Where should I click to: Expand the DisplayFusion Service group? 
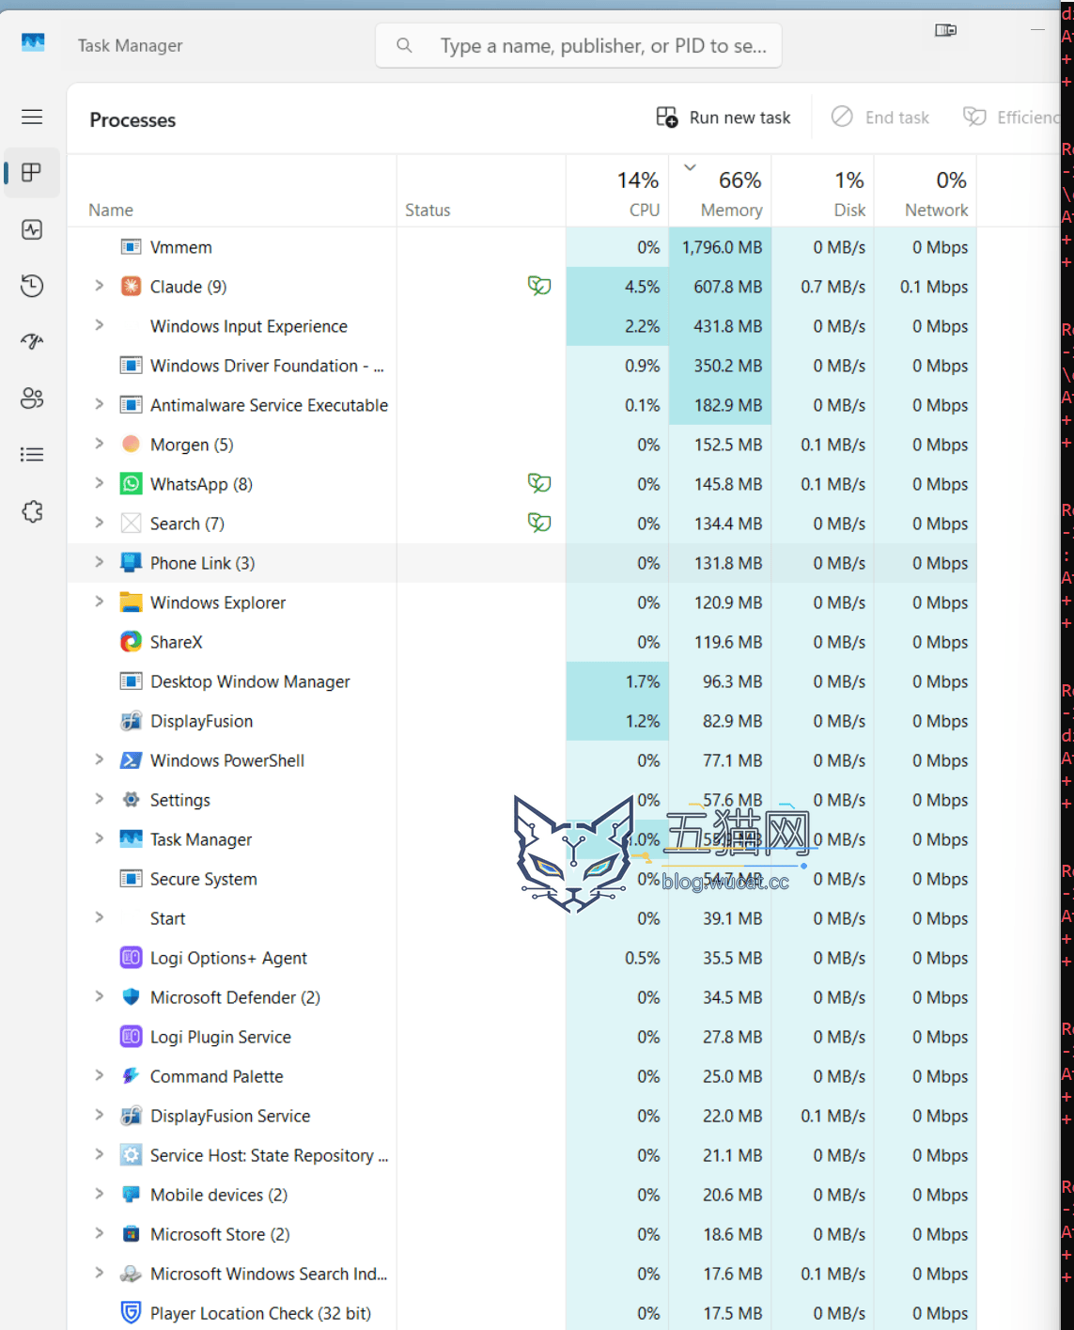tap(99, 1115)
